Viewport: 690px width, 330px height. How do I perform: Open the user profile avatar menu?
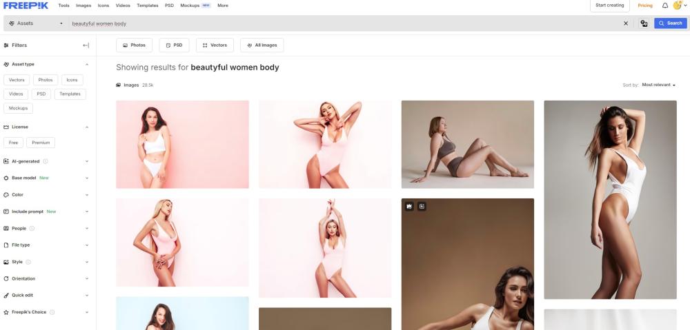coord(677,6)
